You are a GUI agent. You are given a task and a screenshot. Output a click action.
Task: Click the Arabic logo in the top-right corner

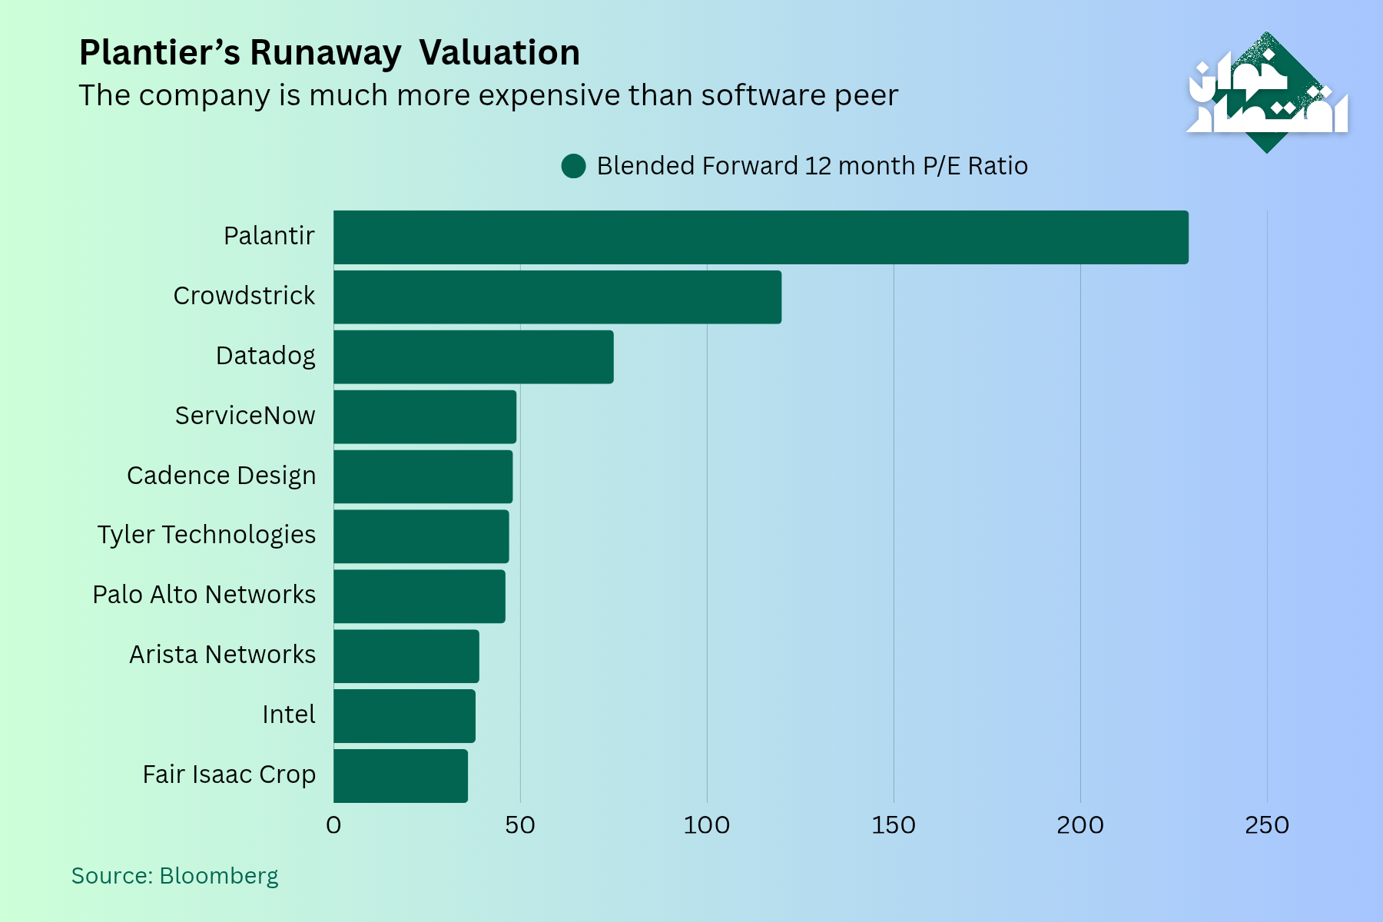coord(1267,93)
